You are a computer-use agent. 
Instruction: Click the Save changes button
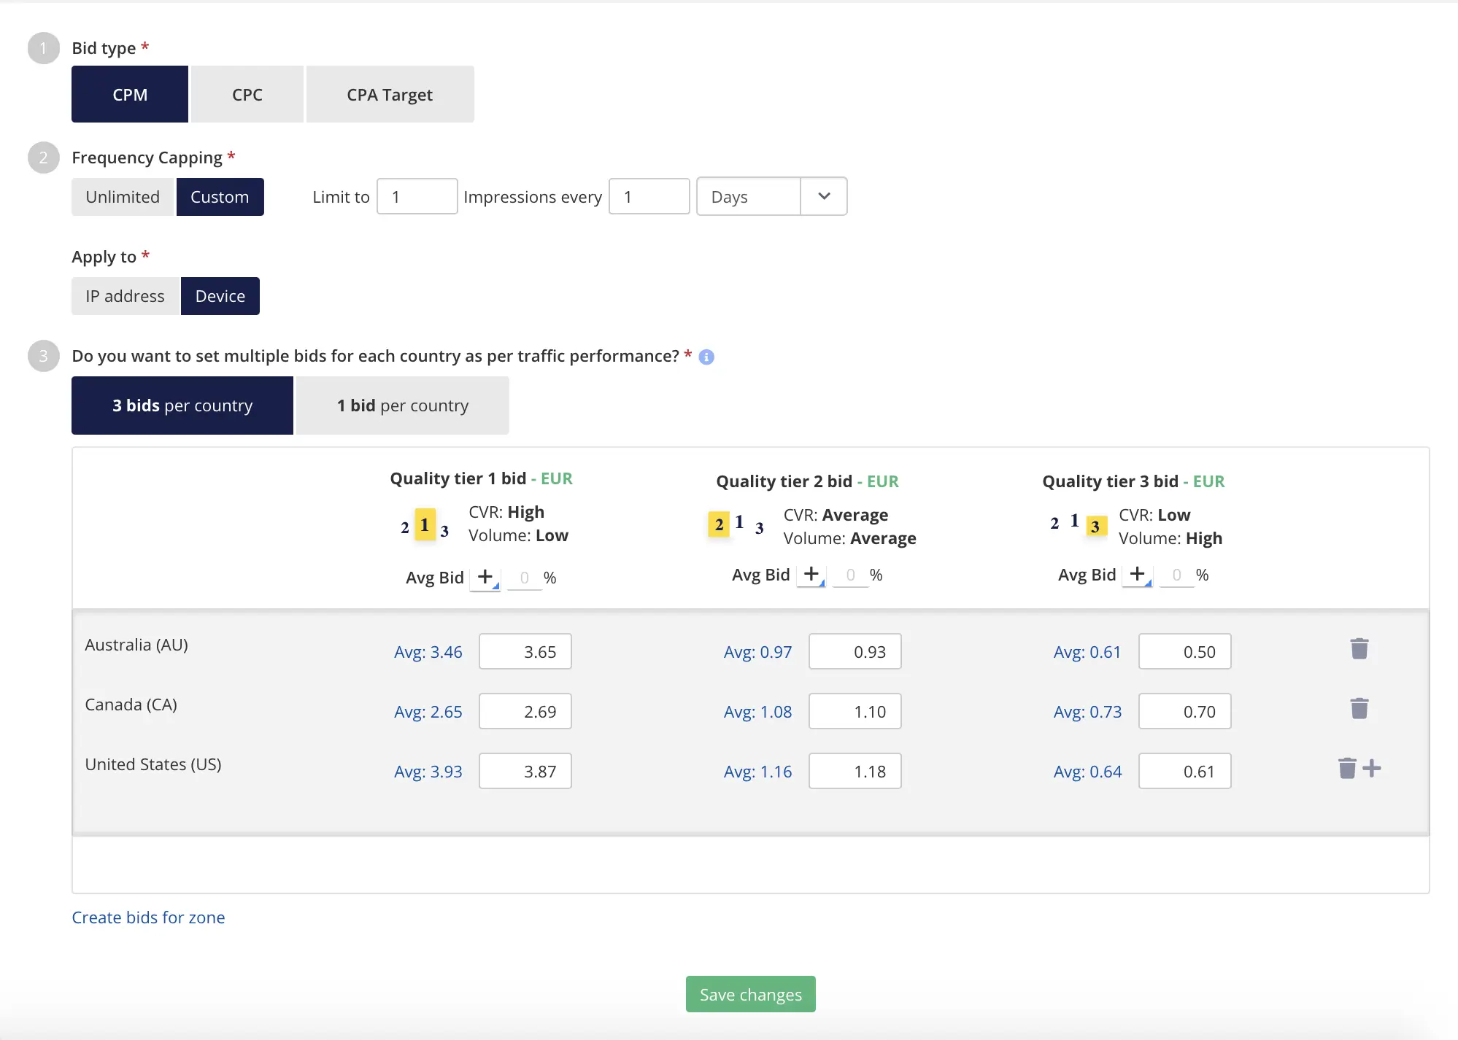point(750,994)
